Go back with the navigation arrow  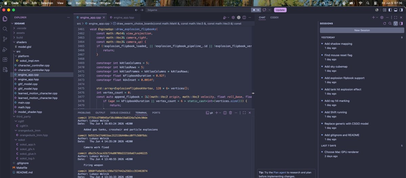[136, 10]
